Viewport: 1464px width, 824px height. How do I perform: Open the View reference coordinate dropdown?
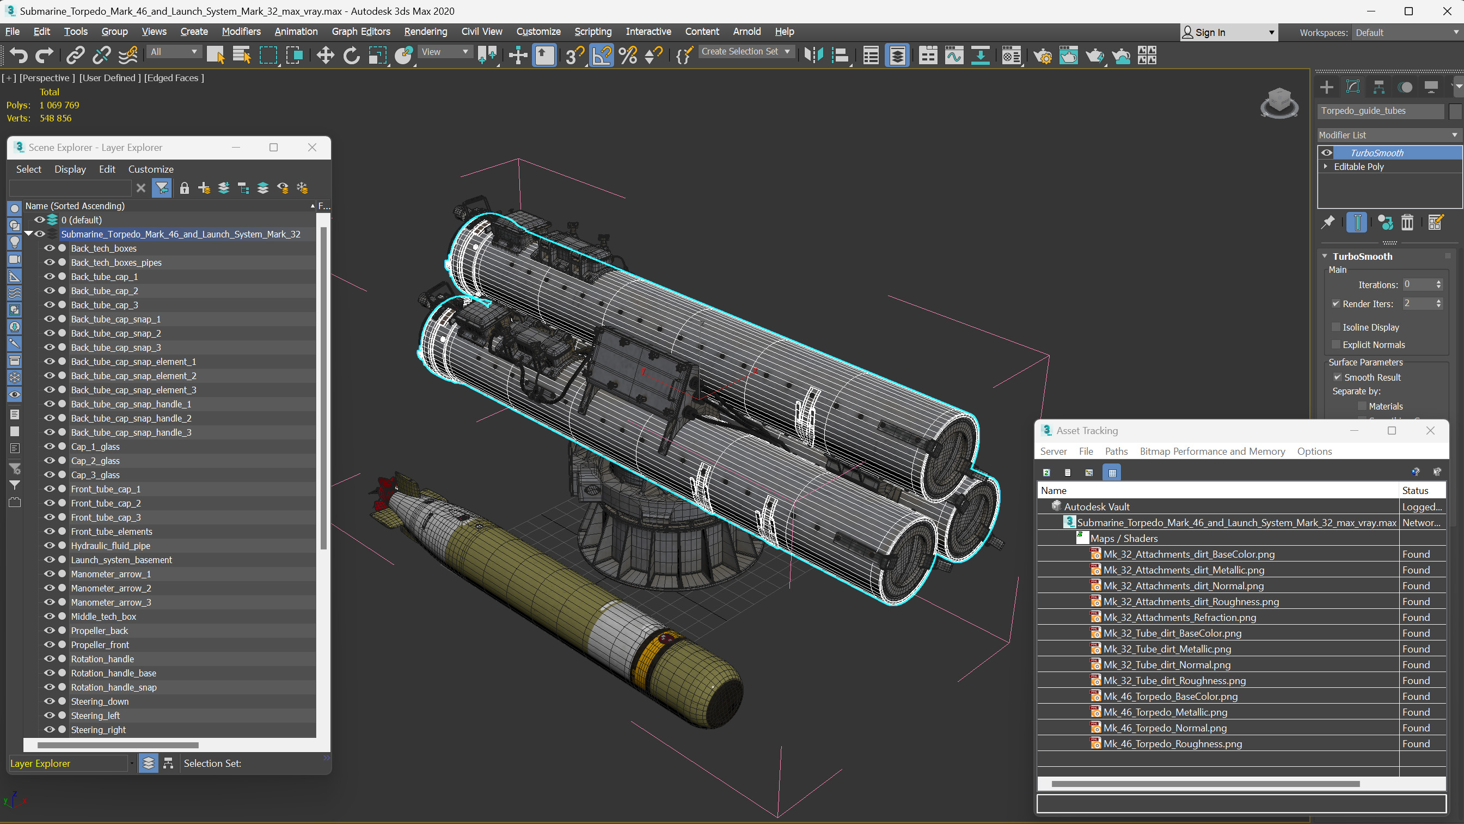tap(445, 52)
